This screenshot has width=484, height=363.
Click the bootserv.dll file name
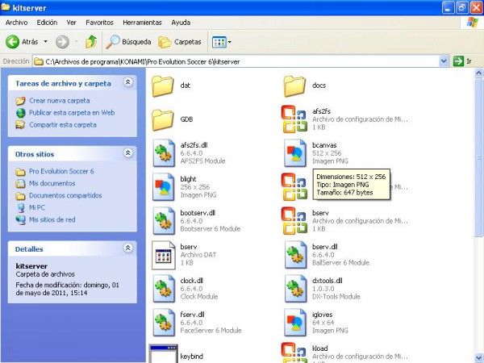coord(198,213)
